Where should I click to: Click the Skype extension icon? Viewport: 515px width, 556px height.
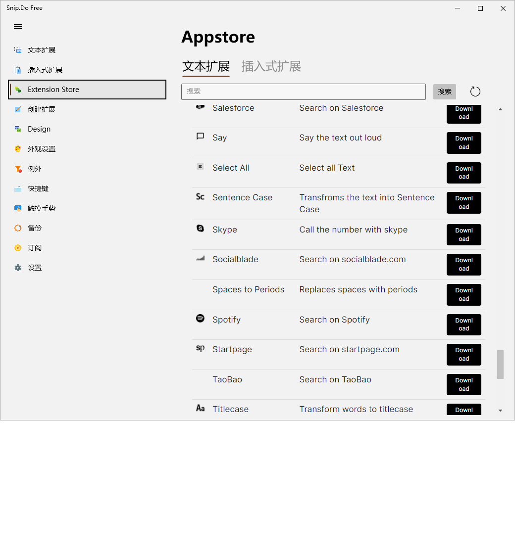[x=200, y=229]
